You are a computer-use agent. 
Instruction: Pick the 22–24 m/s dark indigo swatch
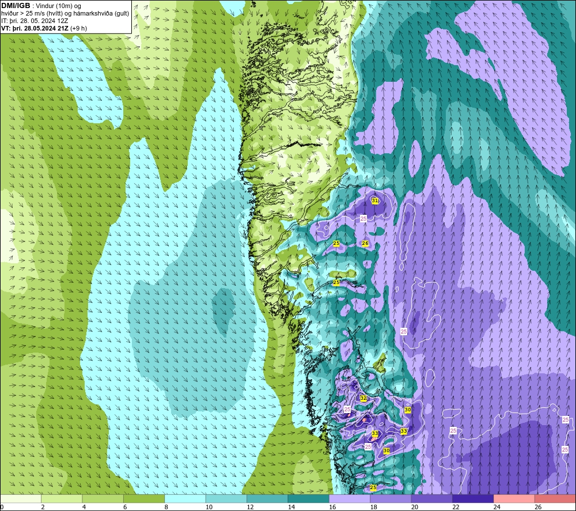(473, 498)
